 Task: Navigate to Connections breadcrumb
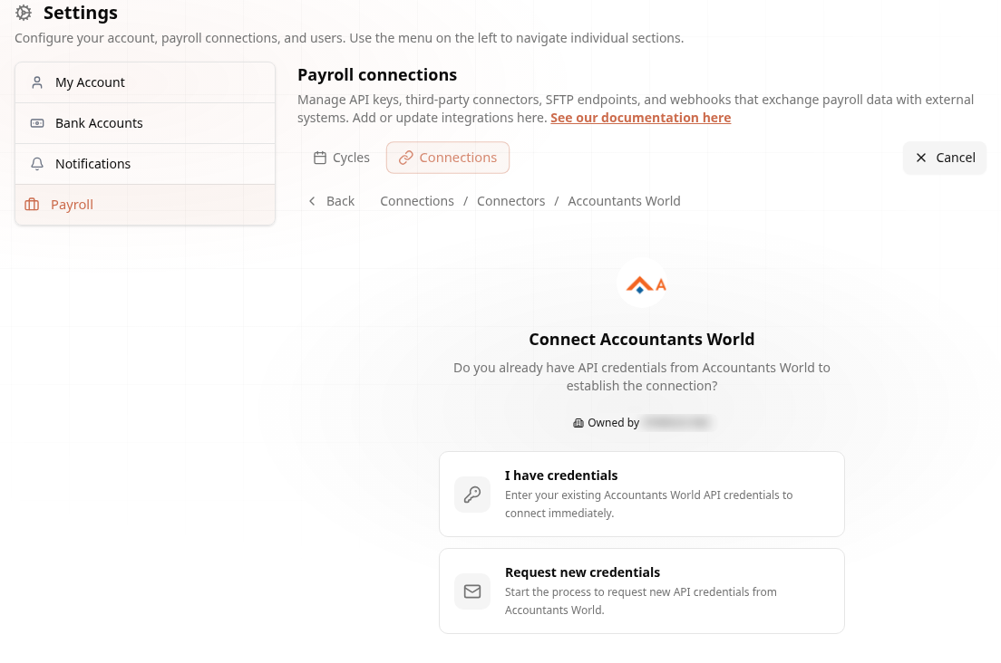pos(417,201)
